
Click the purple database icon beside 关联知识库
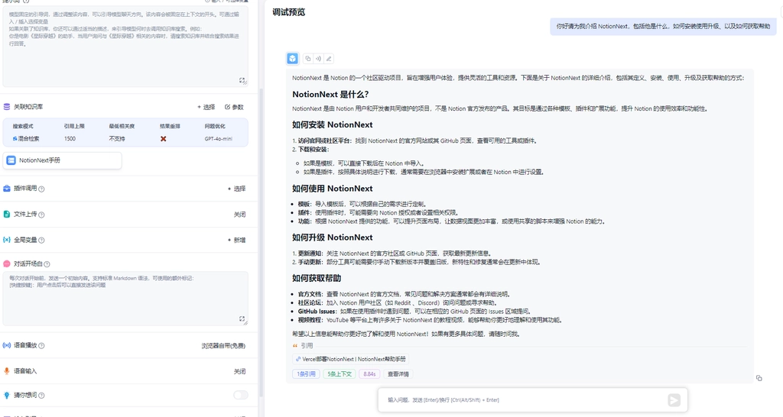coord(7,107)
